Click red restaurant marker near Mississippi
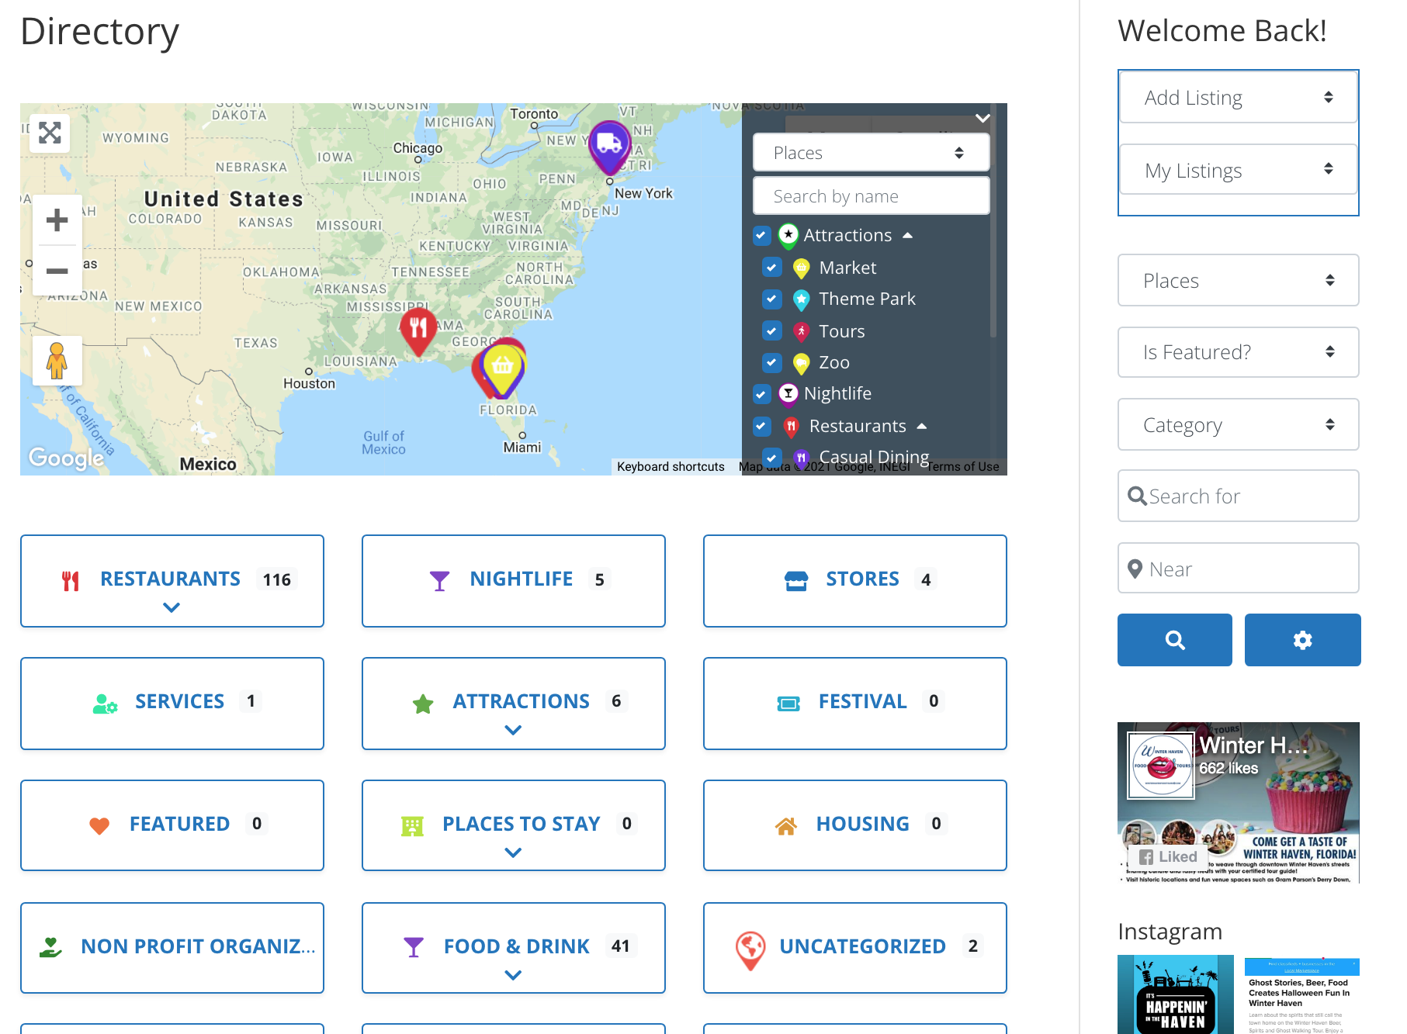Image resolution: width=1407 pixels, height=1034 pixels. pos(418,329)
